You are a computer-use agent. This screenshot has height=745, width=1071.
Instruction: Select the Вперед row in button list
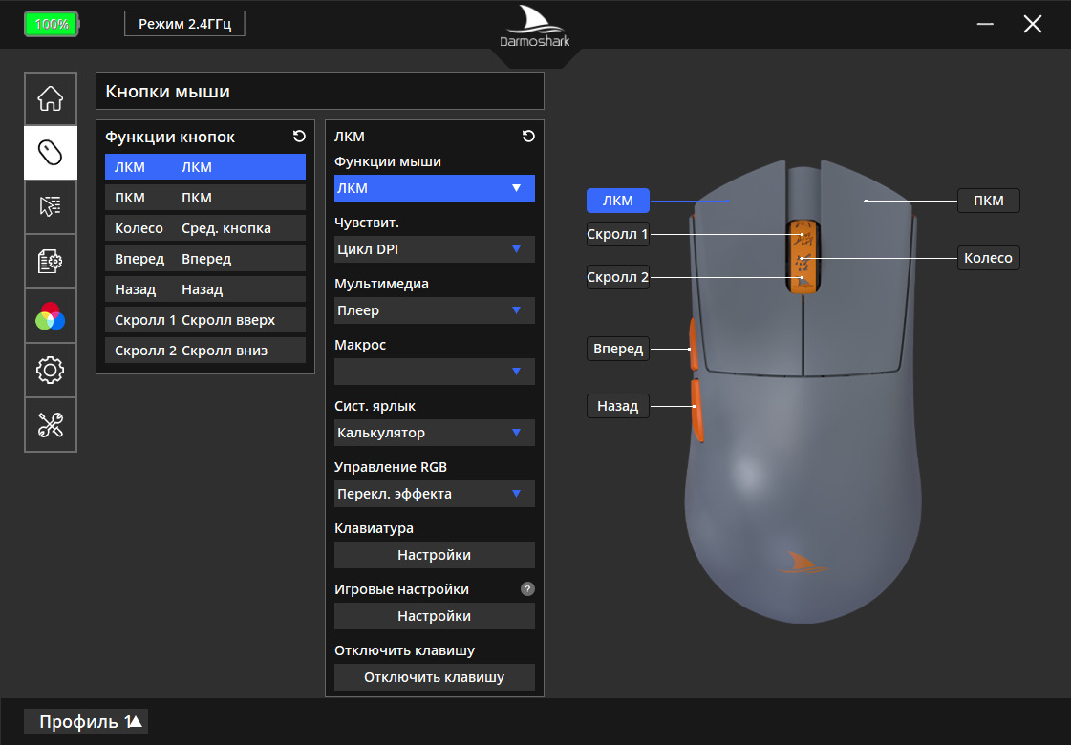coord(204,259)
